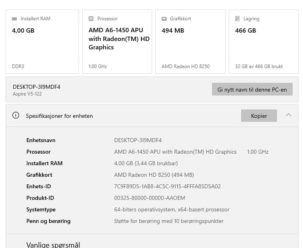Screen dimensions: 303x248
Task: Click the Installert RAM memory icon
Action: [14, 19]
